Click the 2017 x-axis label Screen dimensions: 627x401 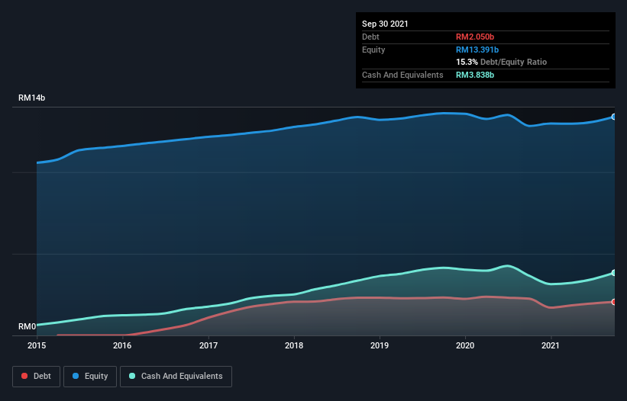(208, 345)
